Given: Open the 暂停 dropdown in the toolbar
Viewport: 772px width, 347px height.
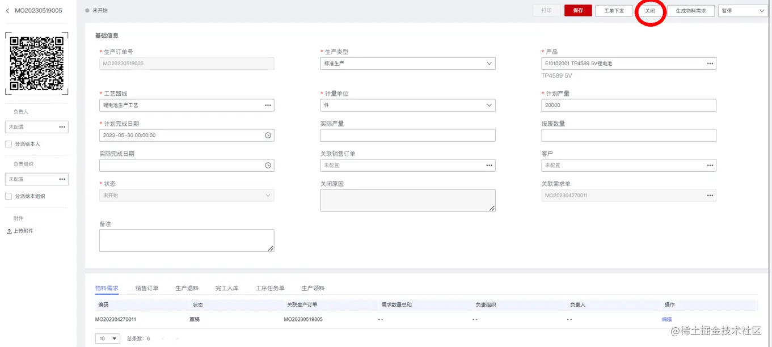Looking at the screenshot, I should click(x=743, y=11).
